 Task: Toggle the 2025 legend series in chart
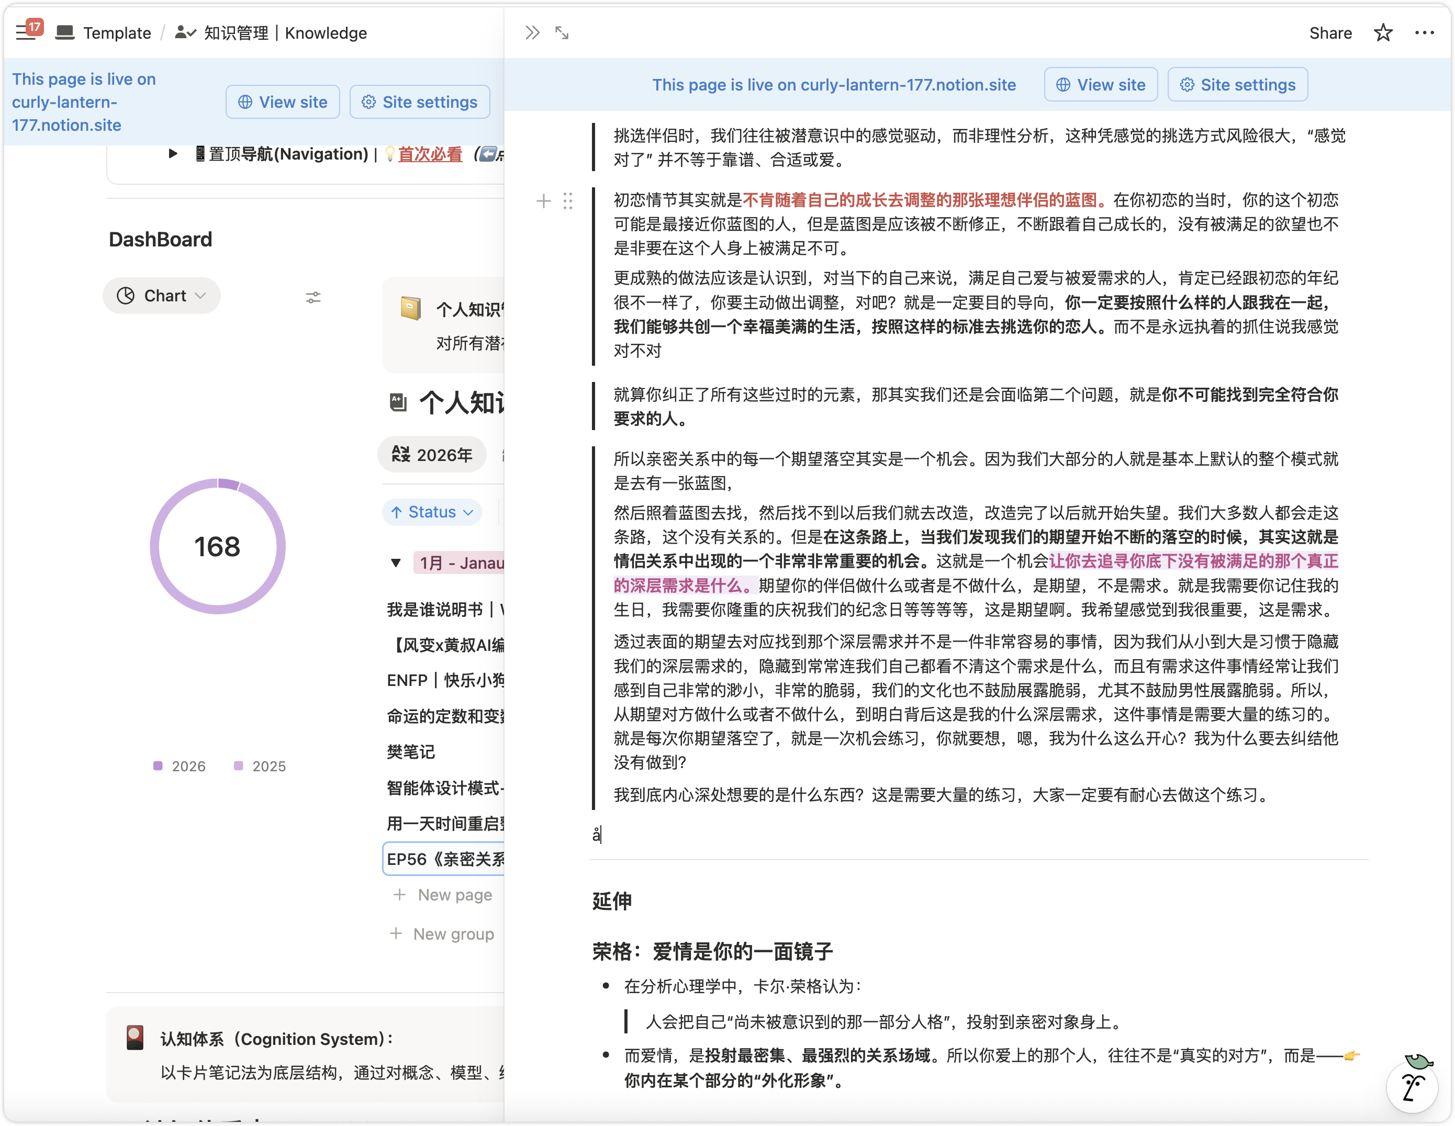point(261,766)
